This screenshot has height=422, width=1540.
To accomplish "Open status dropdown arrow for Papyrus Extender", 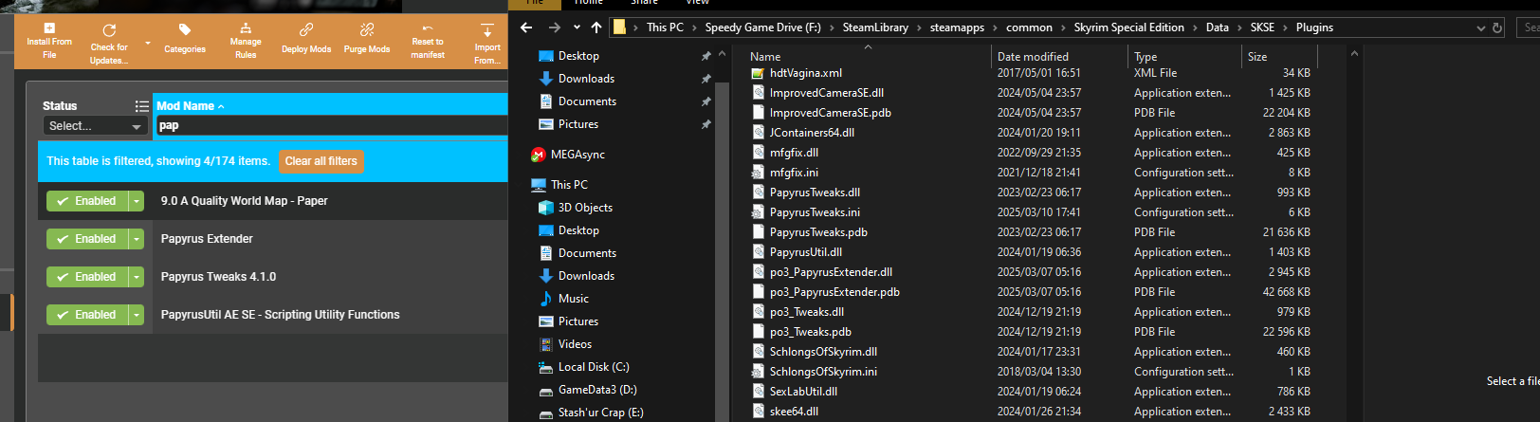I will [x=137, y=239].
